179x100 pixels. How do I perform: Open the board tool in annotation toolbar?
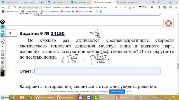3,58
